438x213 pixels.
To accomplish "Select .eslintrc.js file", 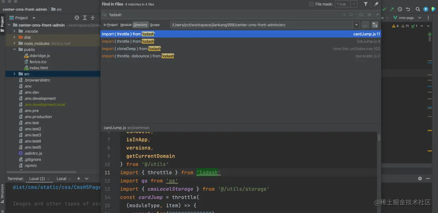I will click(x=33, y=153).
